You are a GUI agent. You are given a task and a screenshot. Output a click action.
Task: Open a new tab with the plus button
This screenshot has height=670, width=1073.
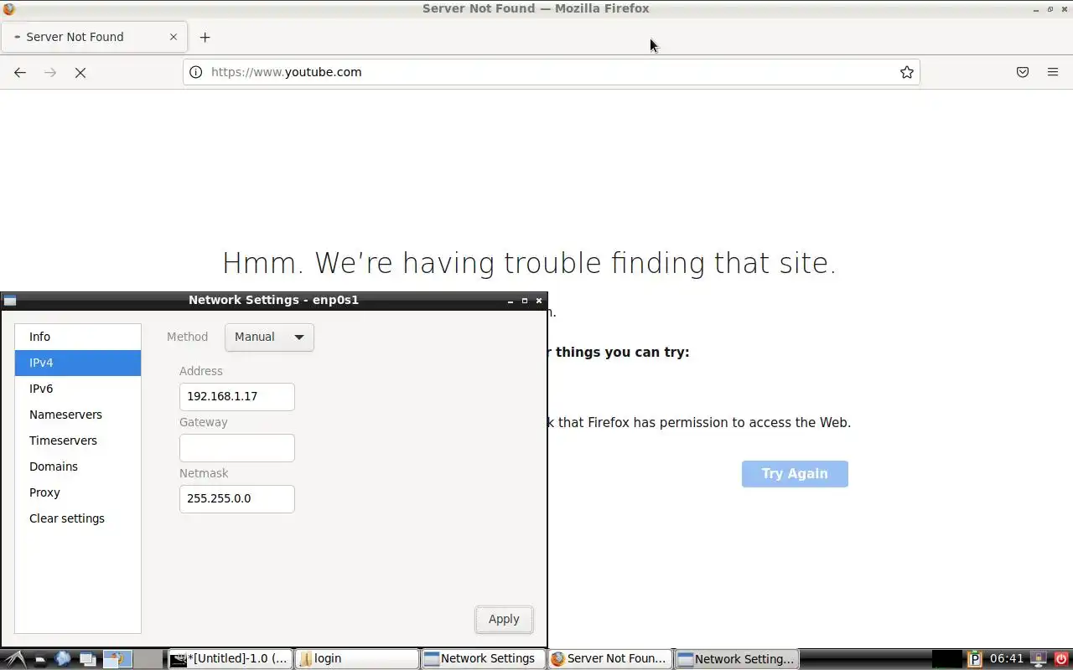205,37
